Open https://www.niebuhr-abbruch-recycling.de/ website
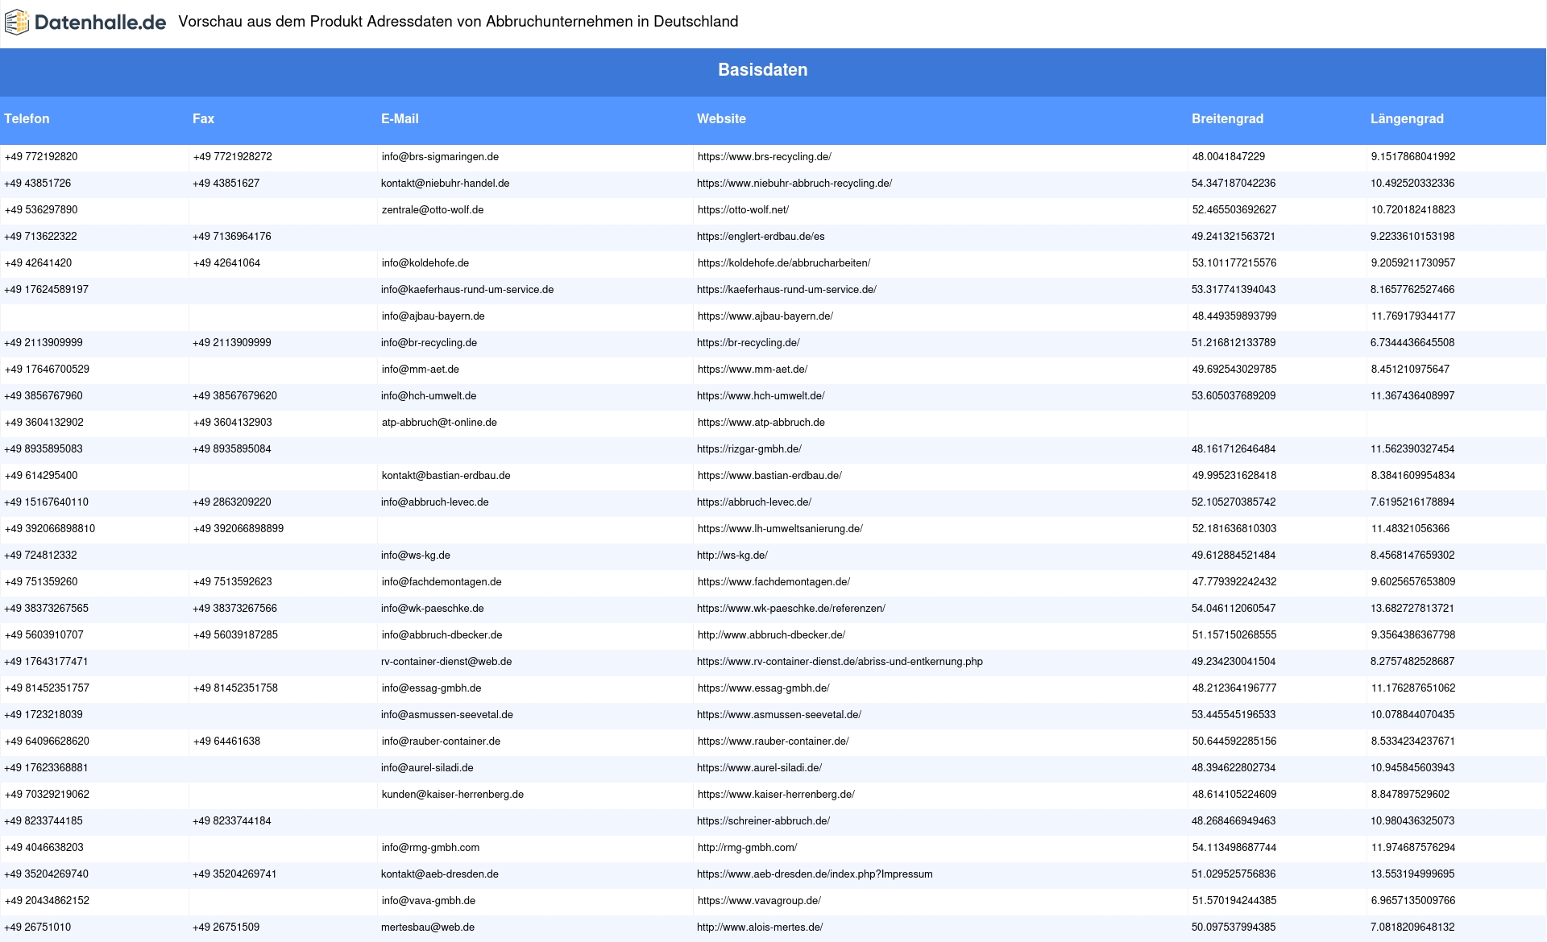Image resolution: width=1547 pixels, height=942 pixels. click(x=794, y=184)
